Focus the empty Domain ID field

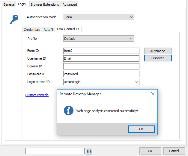tap(101, 66)
